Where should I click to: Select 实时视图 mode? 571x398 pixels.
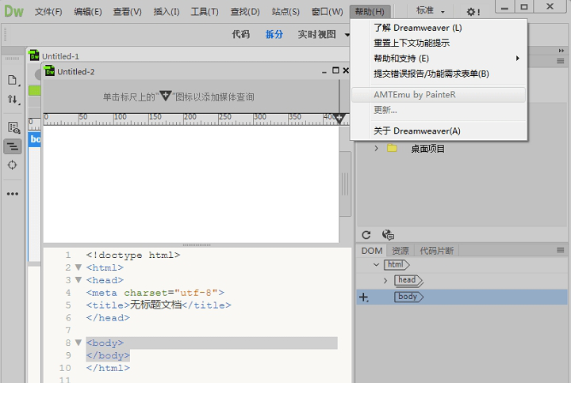[x=316, y=35]
